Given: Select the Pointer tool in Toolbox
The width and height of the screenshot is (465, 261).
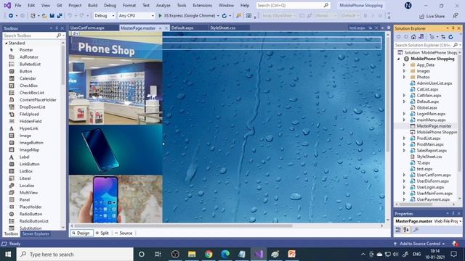Looking at the screenshot, I should [x=26, y=50].
